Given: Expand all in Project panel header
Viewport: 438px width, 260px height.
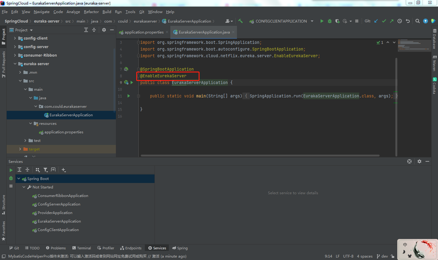Looking at the screenshot, I should (86, 30).
